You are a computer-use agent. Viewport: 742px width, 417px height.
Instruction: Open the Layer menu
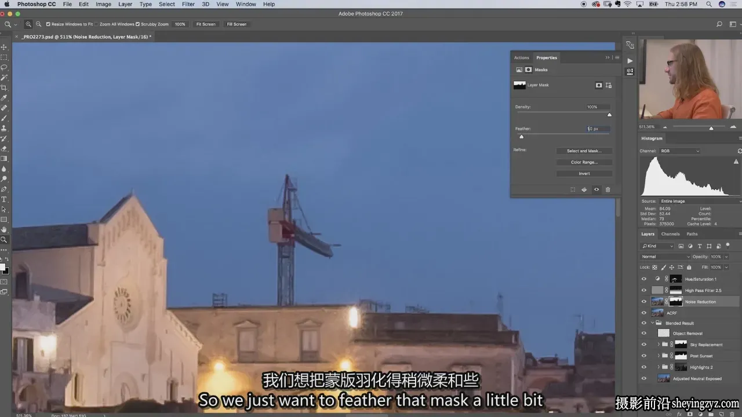pyautogui.click(x=125, y=4)
